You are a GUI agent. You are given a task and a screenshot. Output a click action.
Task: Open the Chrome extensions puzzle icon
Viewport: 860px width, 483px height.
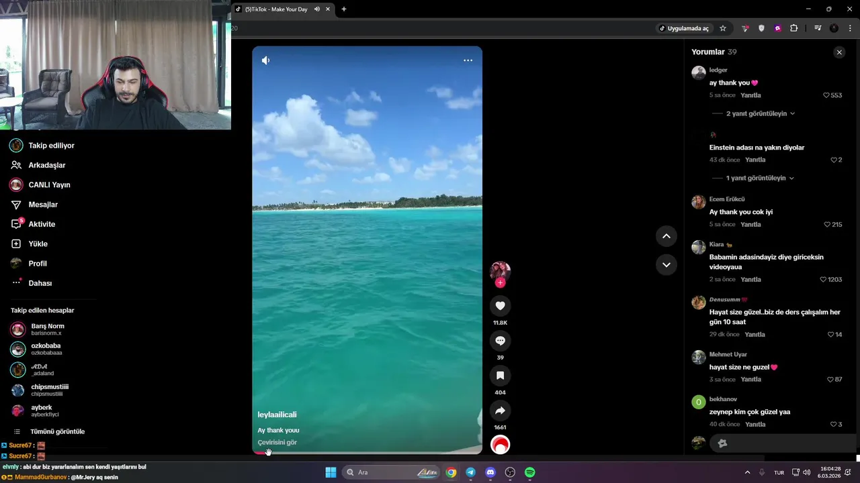[x=794, y=28]
